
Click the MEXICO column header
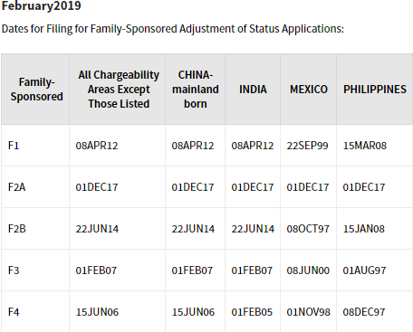click(309, 90)
